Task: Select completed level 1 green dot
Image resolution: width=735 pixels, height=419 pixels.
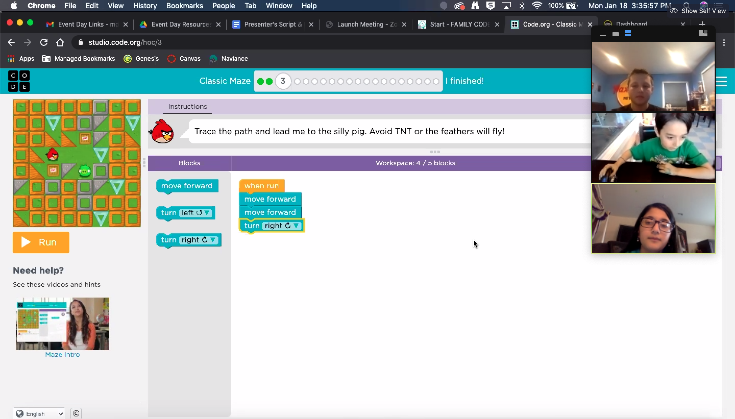Action: (x=261, y=81)
